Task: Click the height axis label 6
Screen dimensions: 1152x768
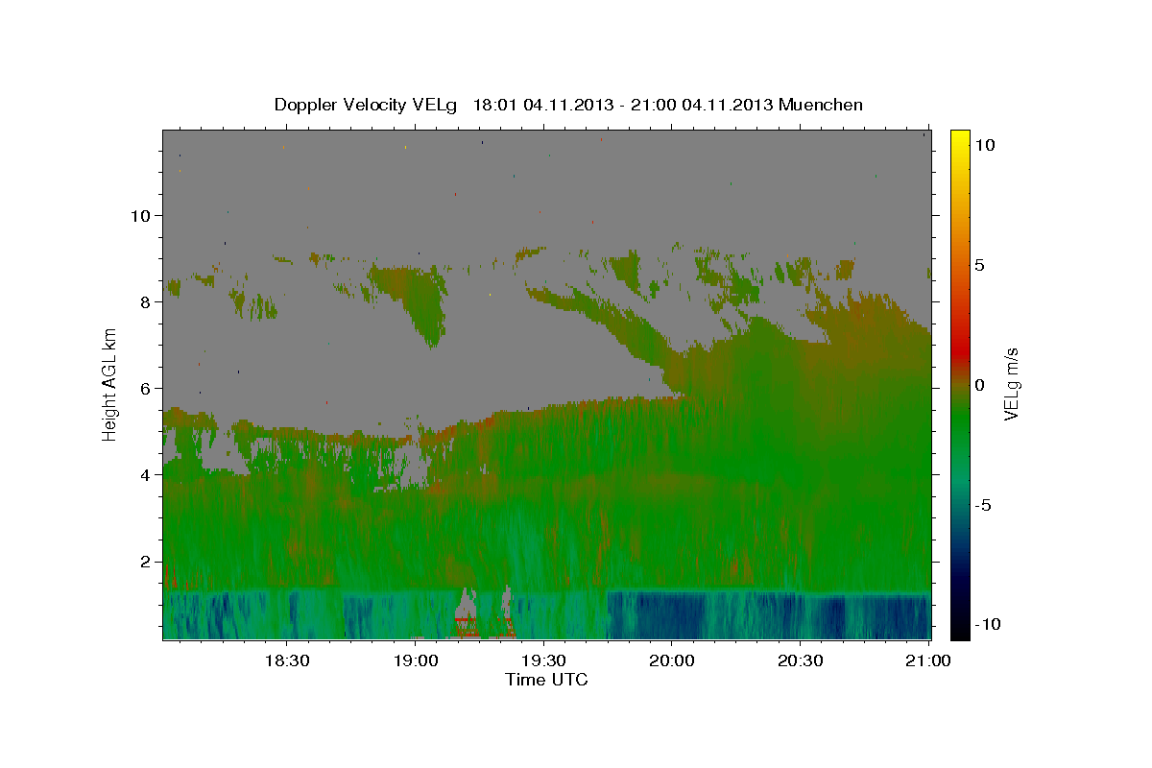Action: click(x=146, y=388)
